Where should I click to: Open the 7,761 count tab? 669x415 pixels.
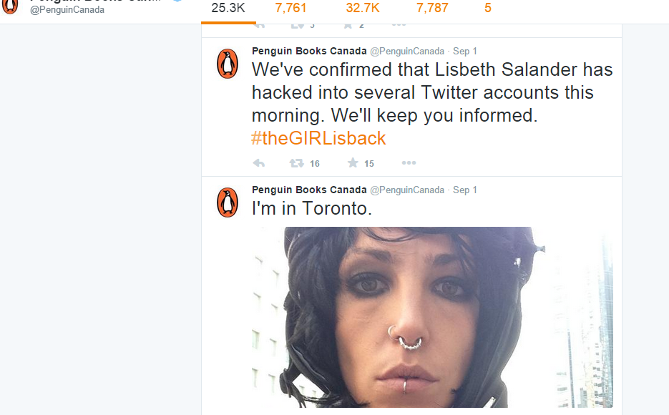290,8
